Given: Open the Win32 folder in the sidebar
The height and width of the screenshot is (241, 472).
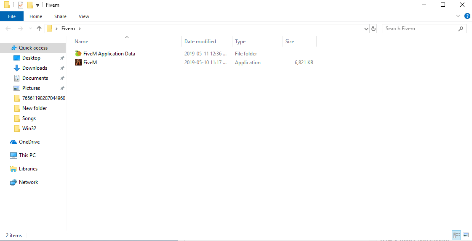Looking at the screenshot, I should (x=29, y=128).
